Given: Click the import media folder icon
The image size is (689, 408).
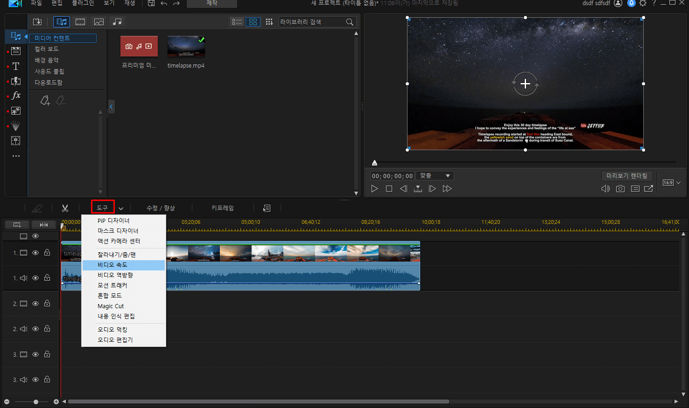Looking at the screenshot, I should 37,22.
